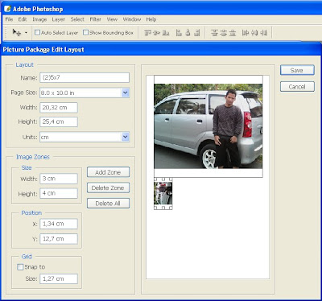Click the Distribute bottom edges icon

(x=233, y=33)
